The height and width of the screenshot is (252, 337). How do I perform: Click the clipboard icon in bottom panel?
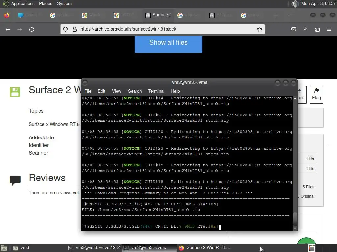tap(312, 248)
